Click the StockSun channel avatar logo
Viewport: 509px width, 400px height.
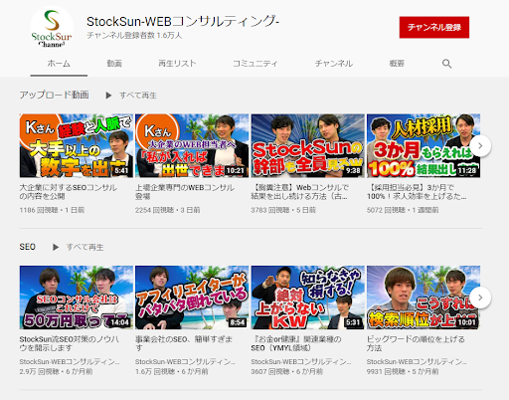pos(52,27)
